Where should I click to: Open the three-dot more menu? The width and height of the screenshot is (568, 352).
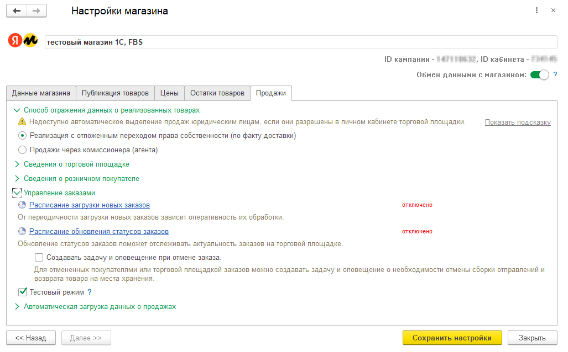pyautogui.click(x=537, y=11)
